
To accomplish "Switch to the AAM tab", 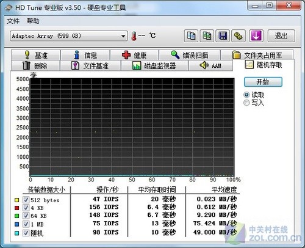I will pyautogui.click(x=210, y=65).
